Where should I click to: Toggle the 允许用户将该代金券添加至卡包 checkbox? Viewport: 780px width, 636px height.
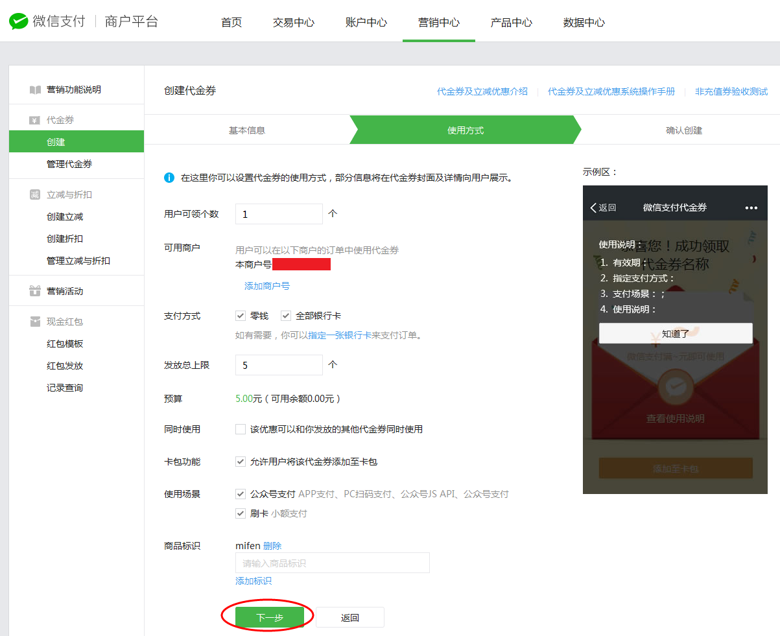click(x=241, y=462)
